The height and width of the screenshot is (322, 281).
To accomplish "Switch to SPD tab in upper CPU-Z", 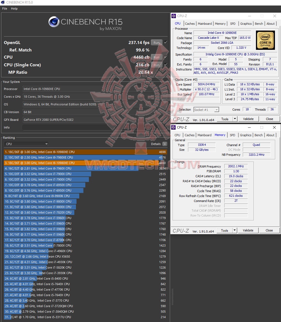I will click(233, 24).
